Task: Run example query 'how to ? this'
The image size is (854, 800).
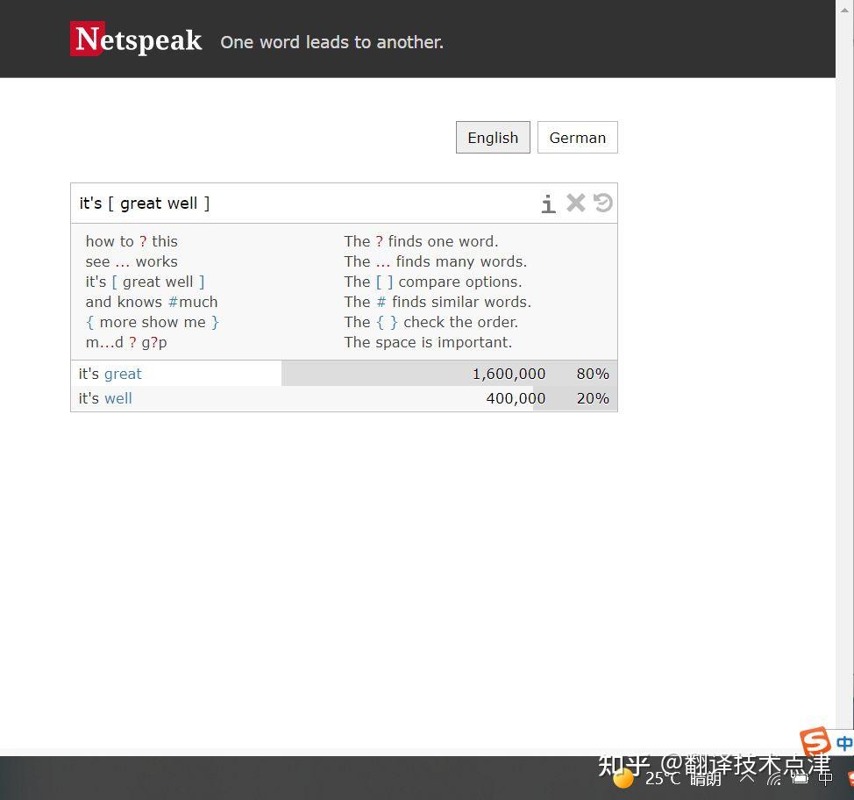Action: click(132, 241)
